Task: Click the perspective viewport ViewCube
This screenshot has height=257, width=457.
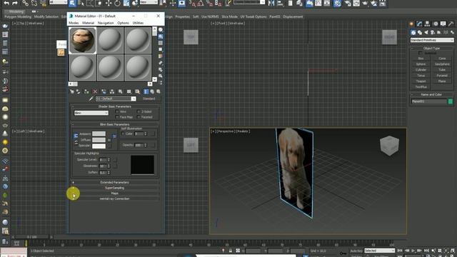Action: coord(389,145)
